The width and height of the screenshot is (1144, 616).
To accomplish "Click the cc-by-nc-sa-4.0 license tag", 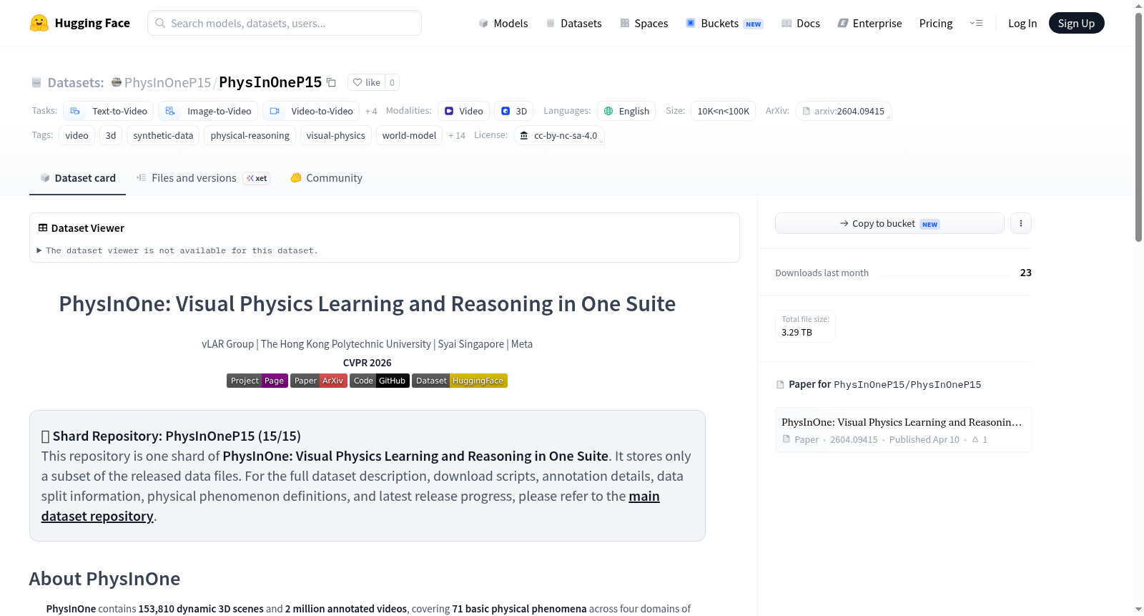I will pyautogui.click(x=559, y=135).
